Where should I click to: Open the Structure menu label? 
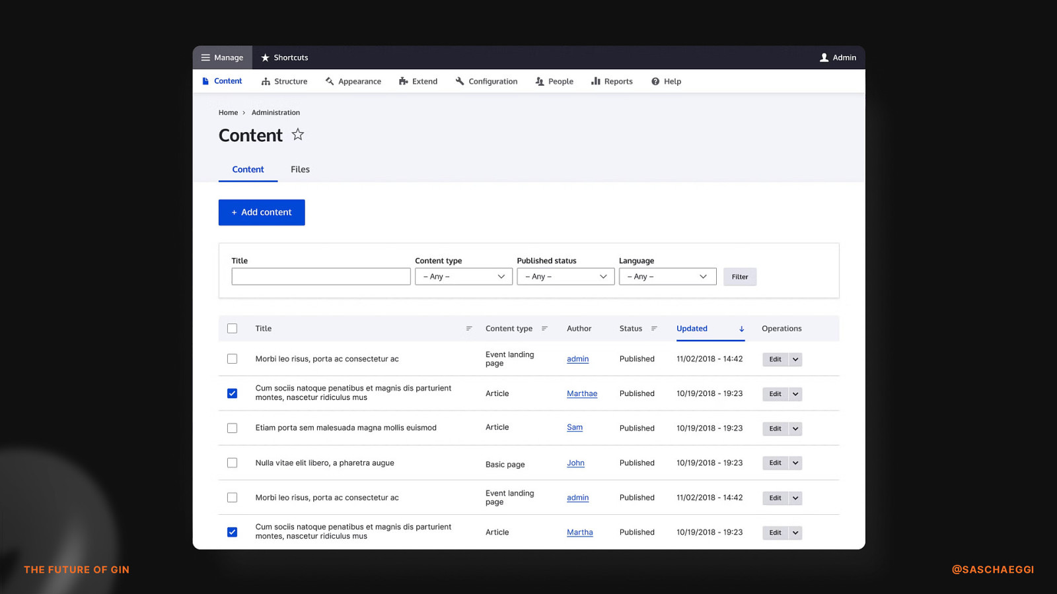click(291, 81)
